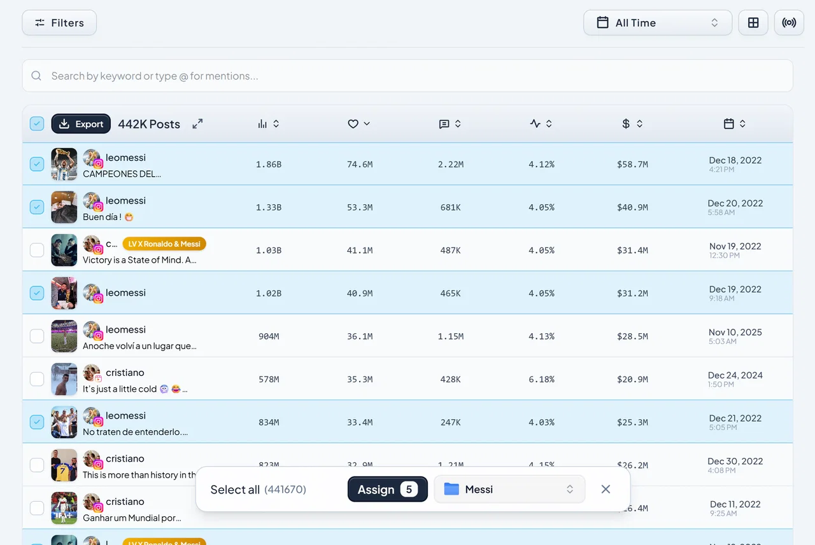Click the live broadcast icon button
815x545 pixels.
coord(789,23)
